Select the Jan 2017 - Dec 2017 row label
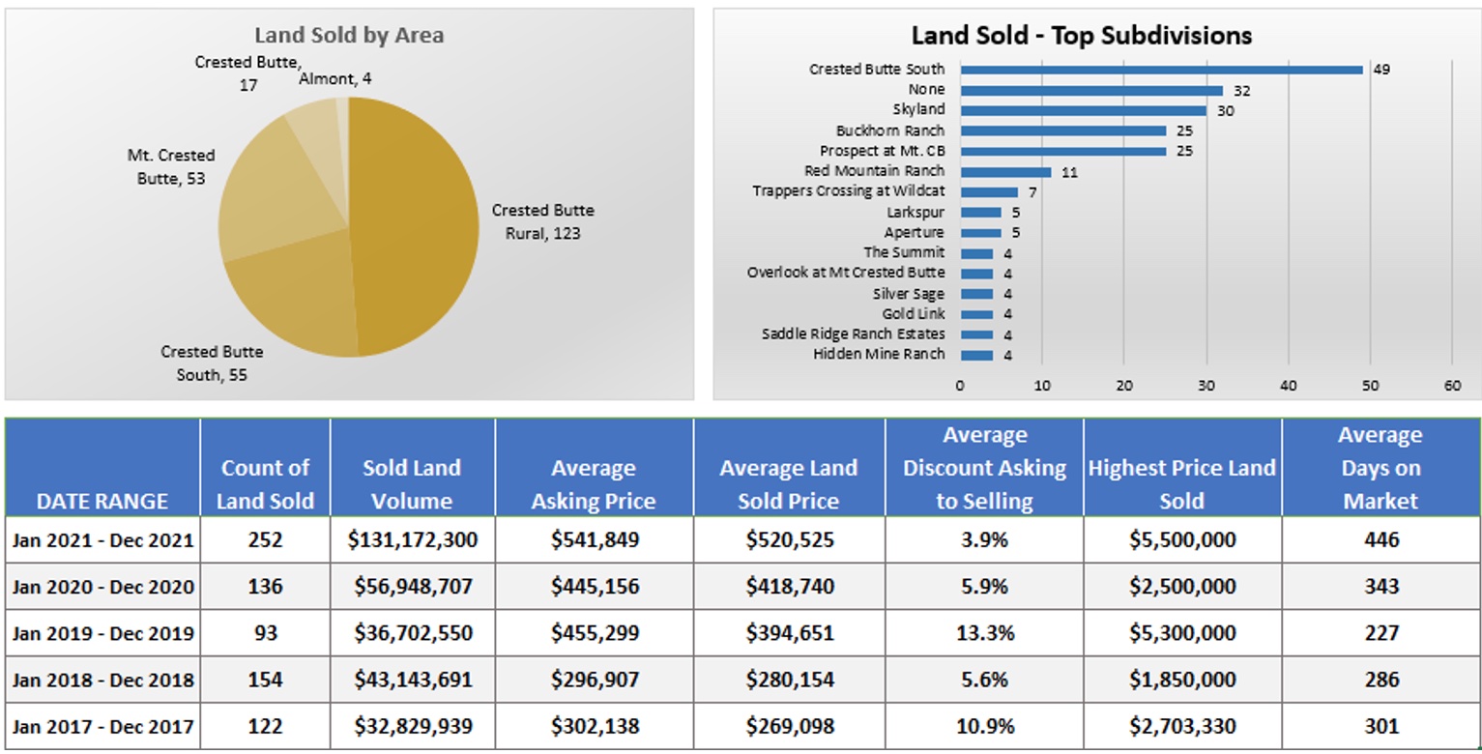Image resolution: width=1482 pixels, height=754 pixels. pyautogui.click(x=102, y=727)
